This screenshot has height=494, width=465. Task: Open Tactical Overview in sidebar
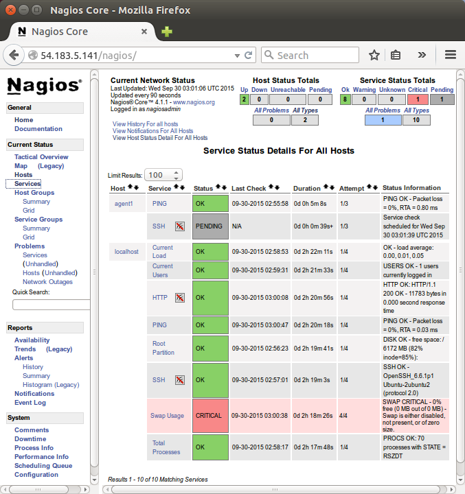coord(41,157)
